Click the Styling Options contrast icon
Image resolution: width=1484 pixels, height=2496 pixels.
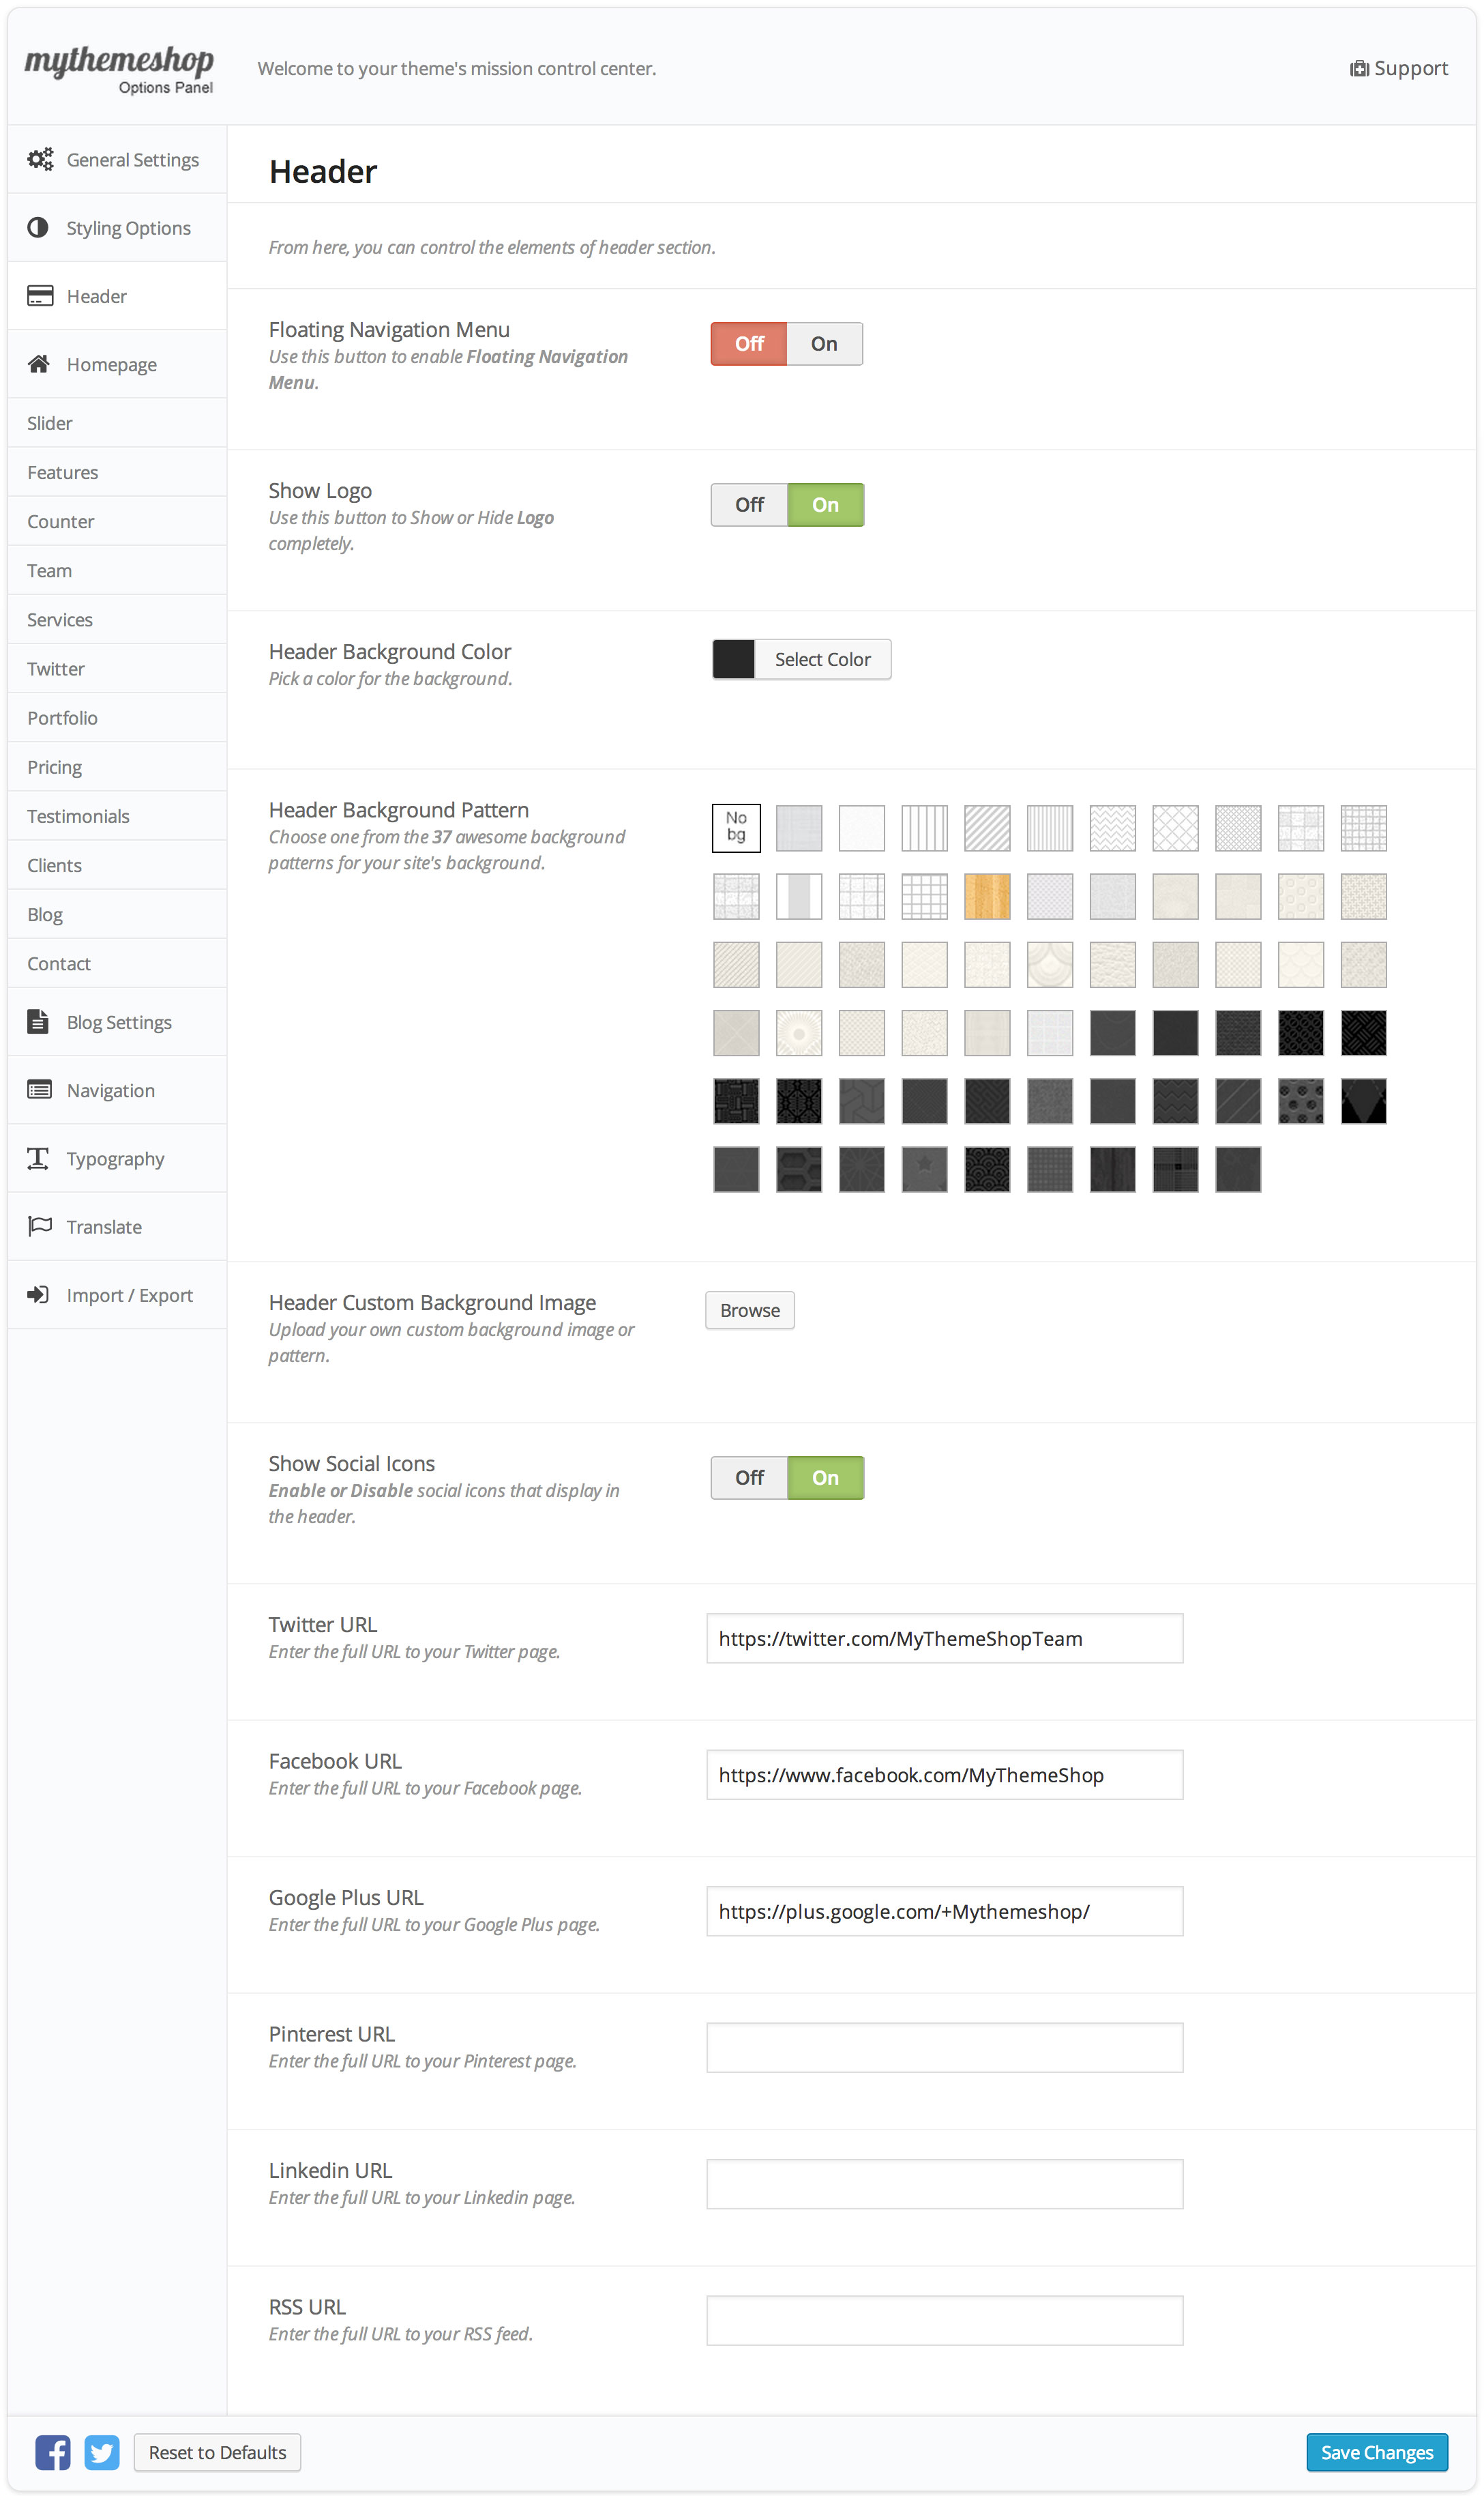click(x=38, y=227)
